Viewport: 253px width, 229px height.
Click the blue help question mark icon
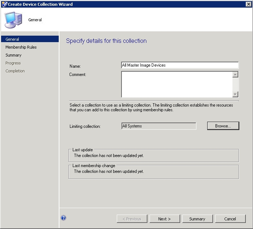coord(63,218)
